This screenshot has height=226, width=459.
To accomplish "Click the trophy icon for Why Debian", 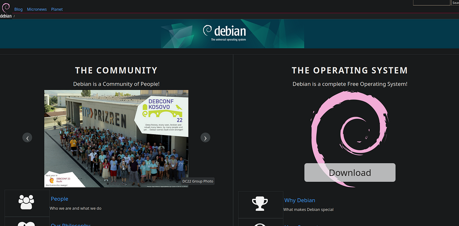I will pos(260,205).
